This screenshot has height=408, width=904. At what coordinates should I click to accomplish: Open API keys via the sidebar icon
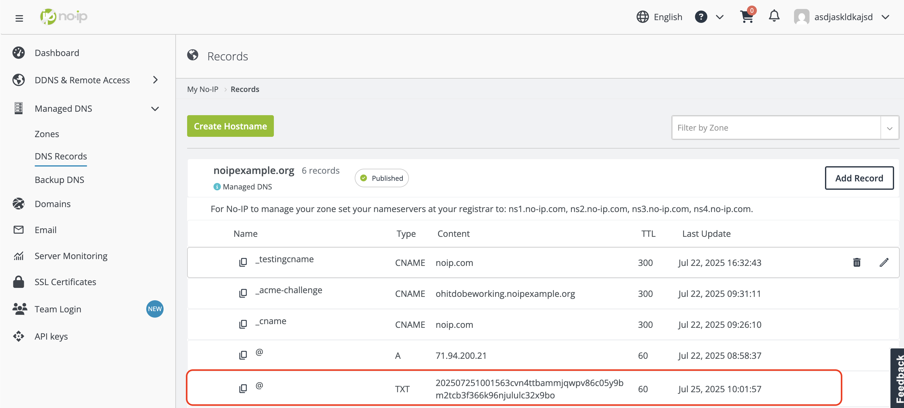tap(19, 336)
